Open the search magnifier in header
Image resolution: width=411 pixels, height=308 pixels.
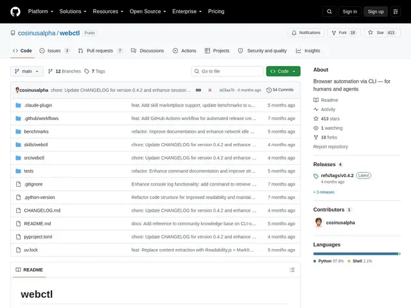pyautogui.click(x=329, y=12)
